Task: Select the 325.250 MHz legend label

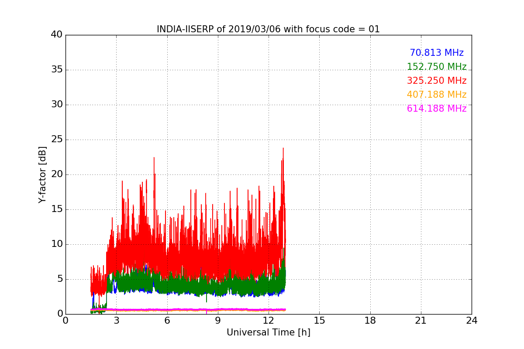Action: [x=437, y=81]
